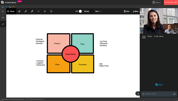Viewport: 178px width, 101px height.
Task: Select the Pencil drawing tool
Action: [x=26, y=11]
